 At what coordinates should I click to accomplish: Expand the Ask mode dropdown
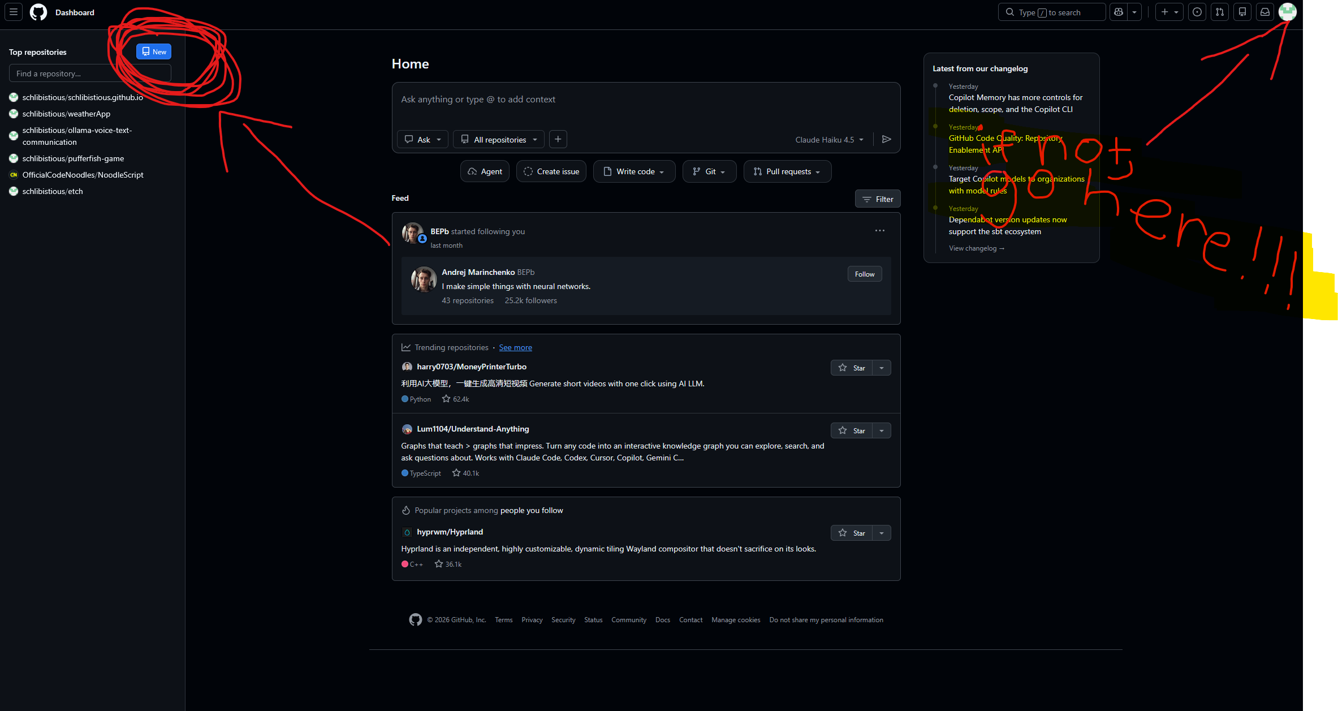point(423,139)
